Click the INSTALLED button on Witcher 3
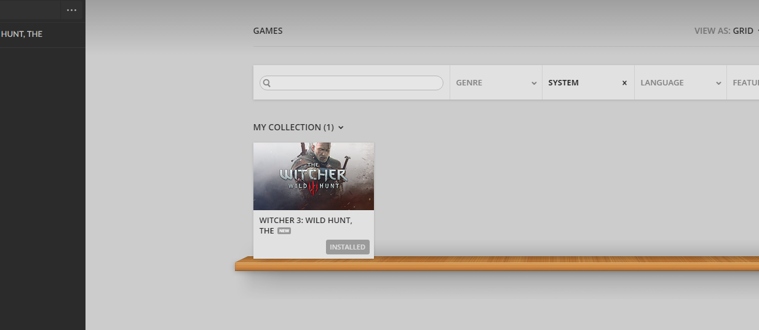 [x=348, y=247]
